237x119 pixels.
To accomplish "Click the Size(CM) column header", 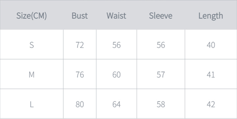I will pyautogui.click(x=31, y=16).
